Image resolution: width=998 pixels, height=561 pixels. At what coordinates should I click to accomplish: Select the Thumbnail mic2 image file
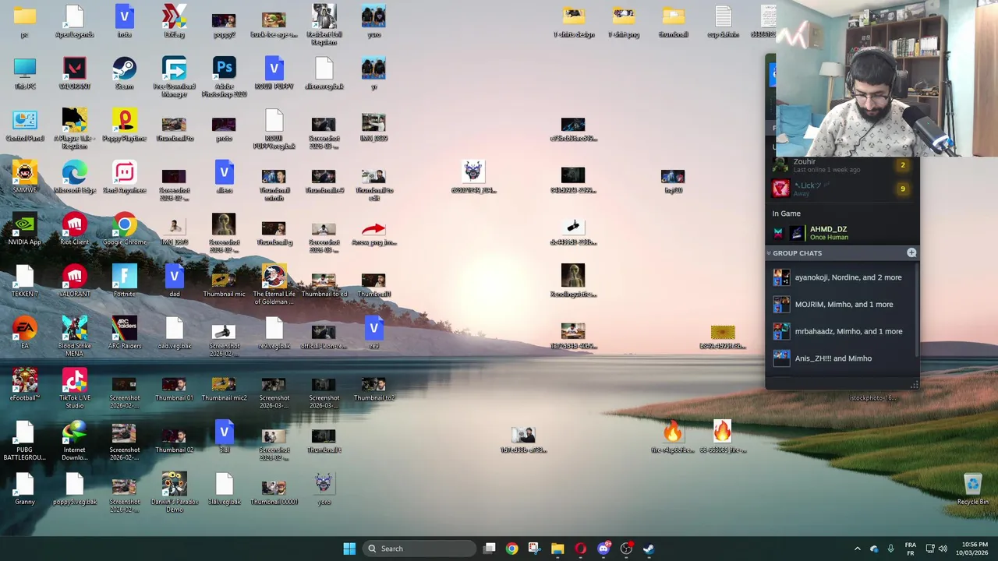[x=224, y=389]
